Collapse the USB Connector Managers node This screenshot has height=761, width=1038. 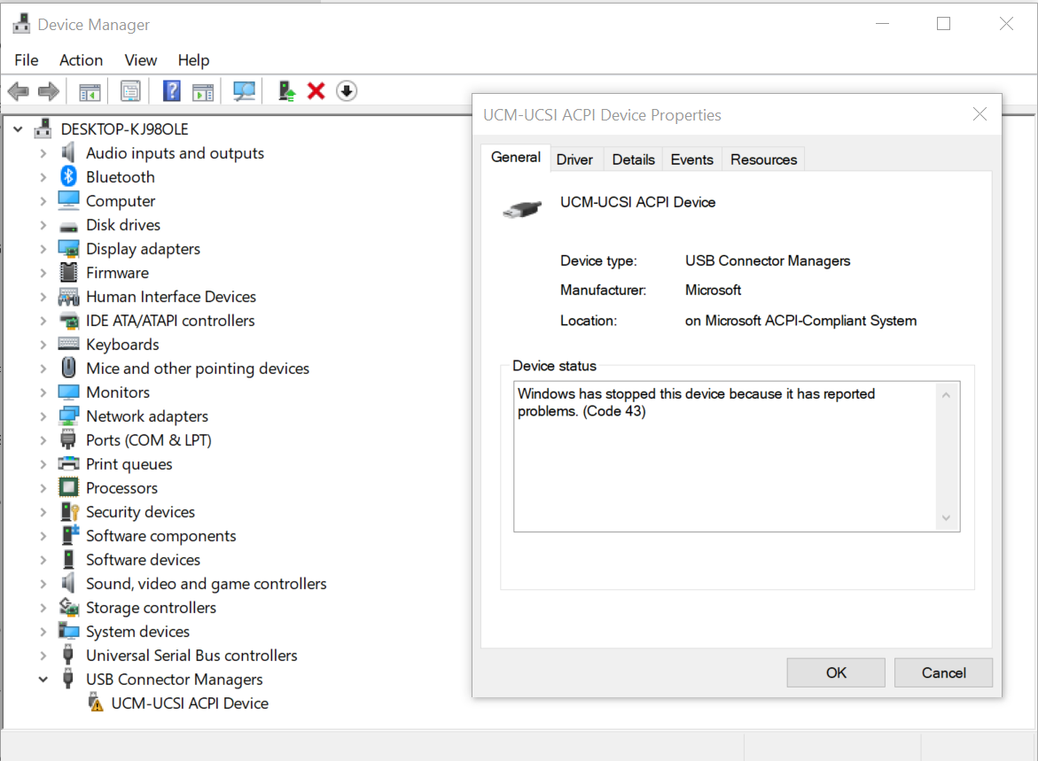(x=43, y=679)
